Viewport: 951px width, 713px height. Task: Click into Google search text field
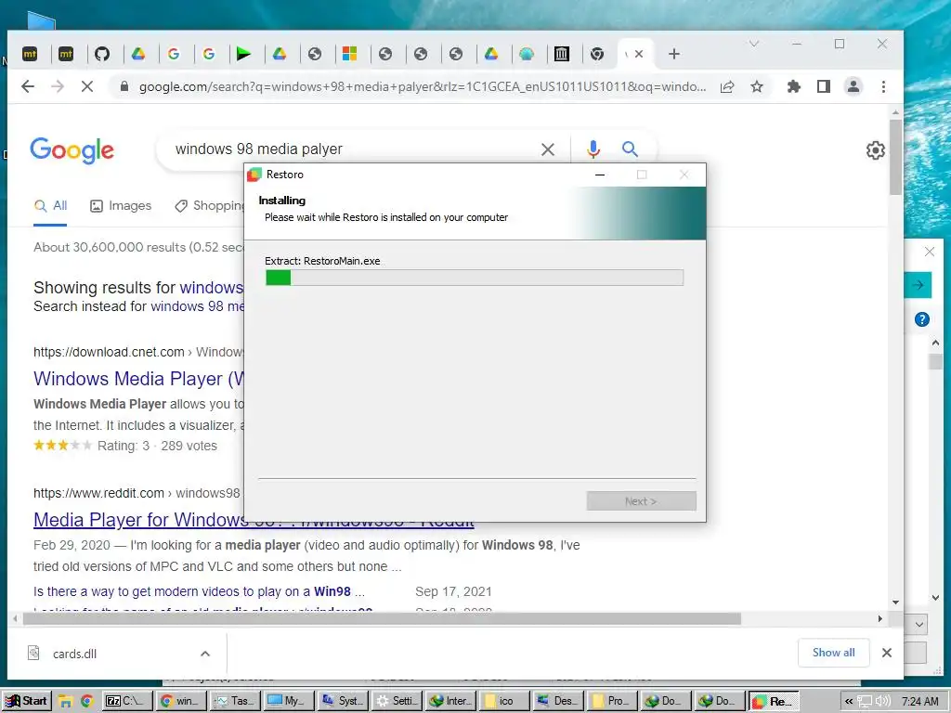pyautogui.click(x=352, y=149)
